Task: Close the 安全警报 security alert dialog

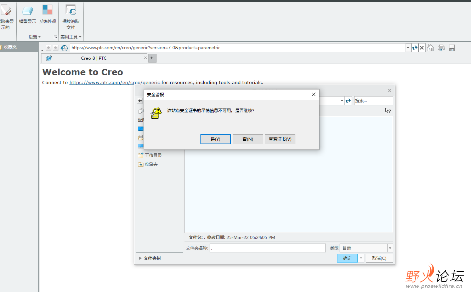Action: pyautogui.click(x=313, y=94)
